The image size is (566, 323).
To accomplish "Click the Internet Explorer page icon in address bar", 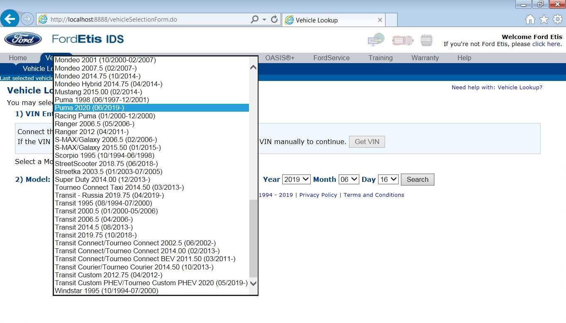I will 42,20.
